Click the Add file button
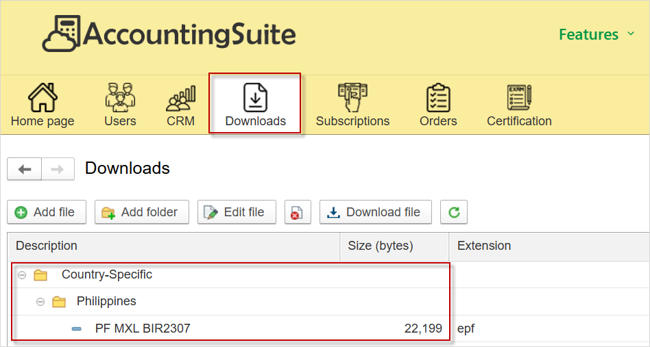Screen dimensions: 650x347 click(46, 212)
